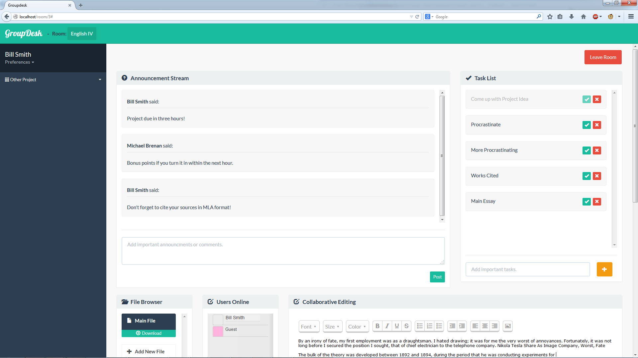Screen dimensions: 638x358
Task: Open the Font dropdown
Action: (309, 327)
